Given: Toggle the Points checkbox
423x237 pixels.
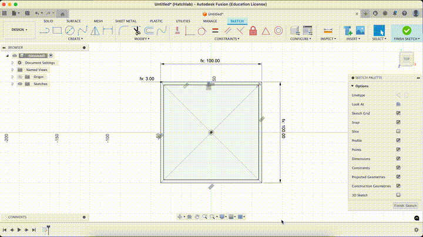Looking at the screenshot, I should [x=398, y=150].
